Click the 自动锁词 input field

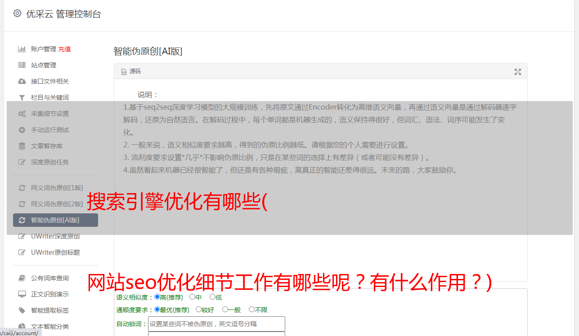tap(216, 324)
